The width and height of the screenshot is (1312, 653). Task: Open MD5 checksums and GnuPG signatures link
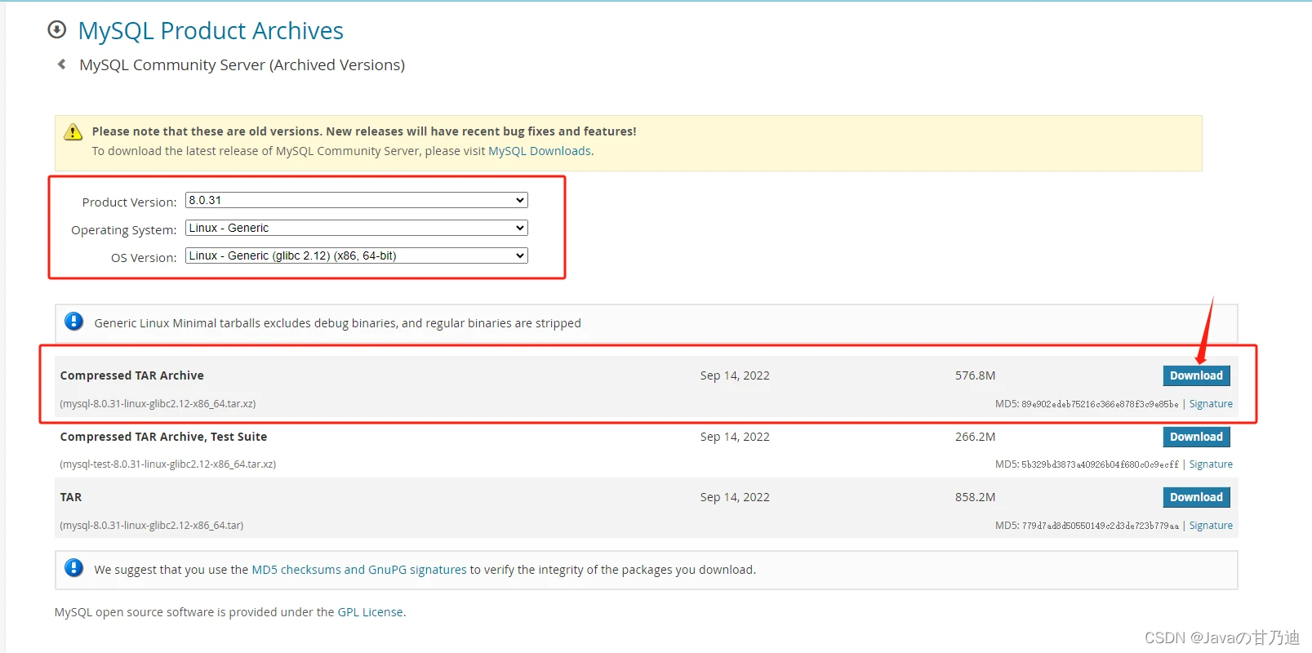click(359, 570)
